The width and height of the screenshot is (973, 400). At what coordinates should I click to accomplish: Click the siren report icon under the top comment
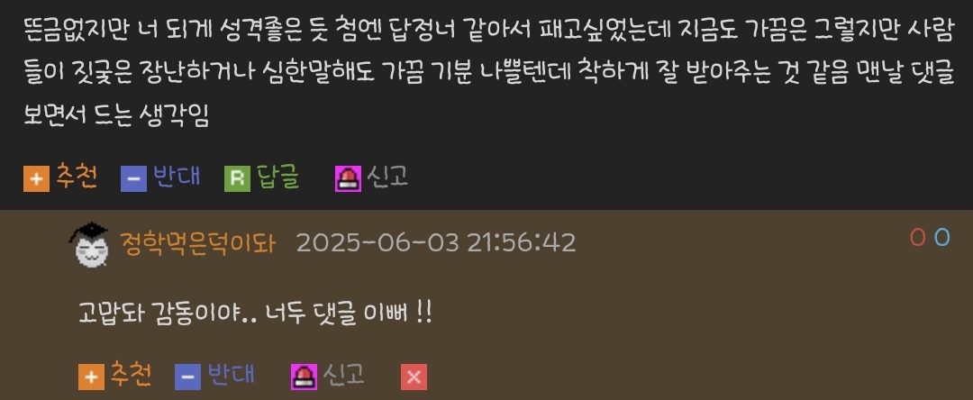(348, 179)
